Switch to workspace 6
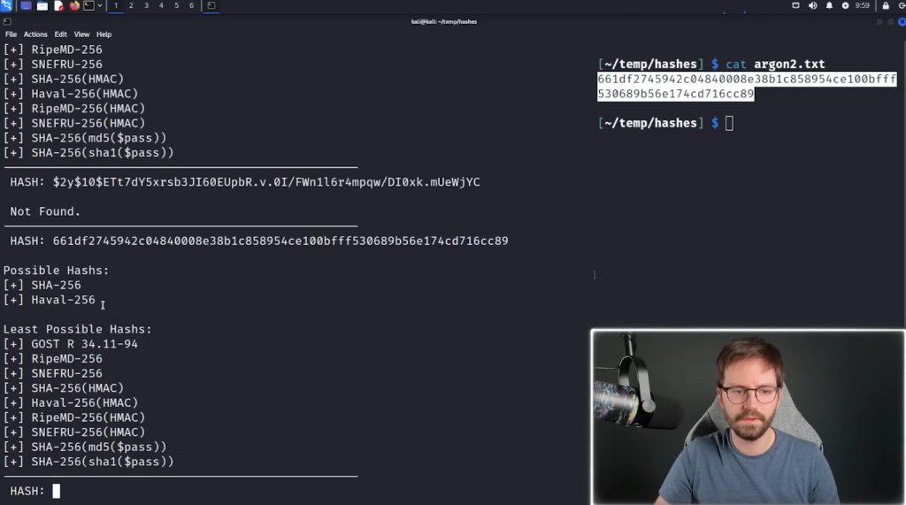906x505 pixels. pos(191,6)
